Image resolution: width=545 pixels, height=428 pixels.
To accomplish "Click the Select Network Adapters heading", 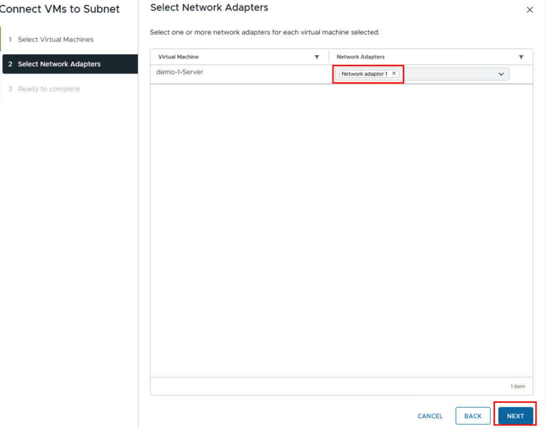I will click(x=209, y=7).
